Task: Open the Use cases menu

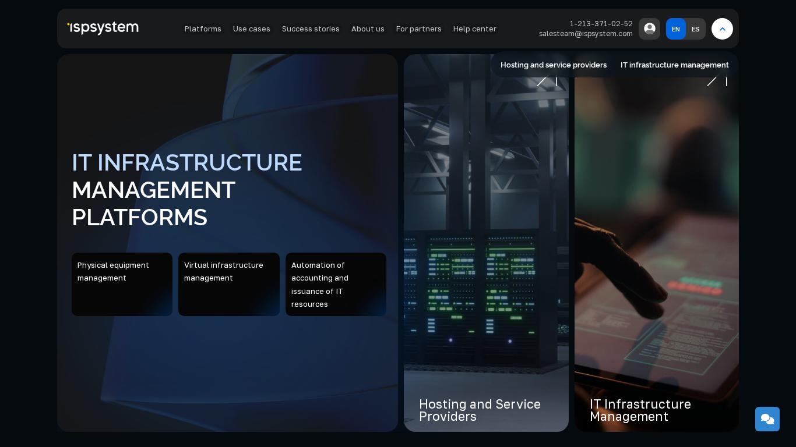Action: click(x=252, y=29)
